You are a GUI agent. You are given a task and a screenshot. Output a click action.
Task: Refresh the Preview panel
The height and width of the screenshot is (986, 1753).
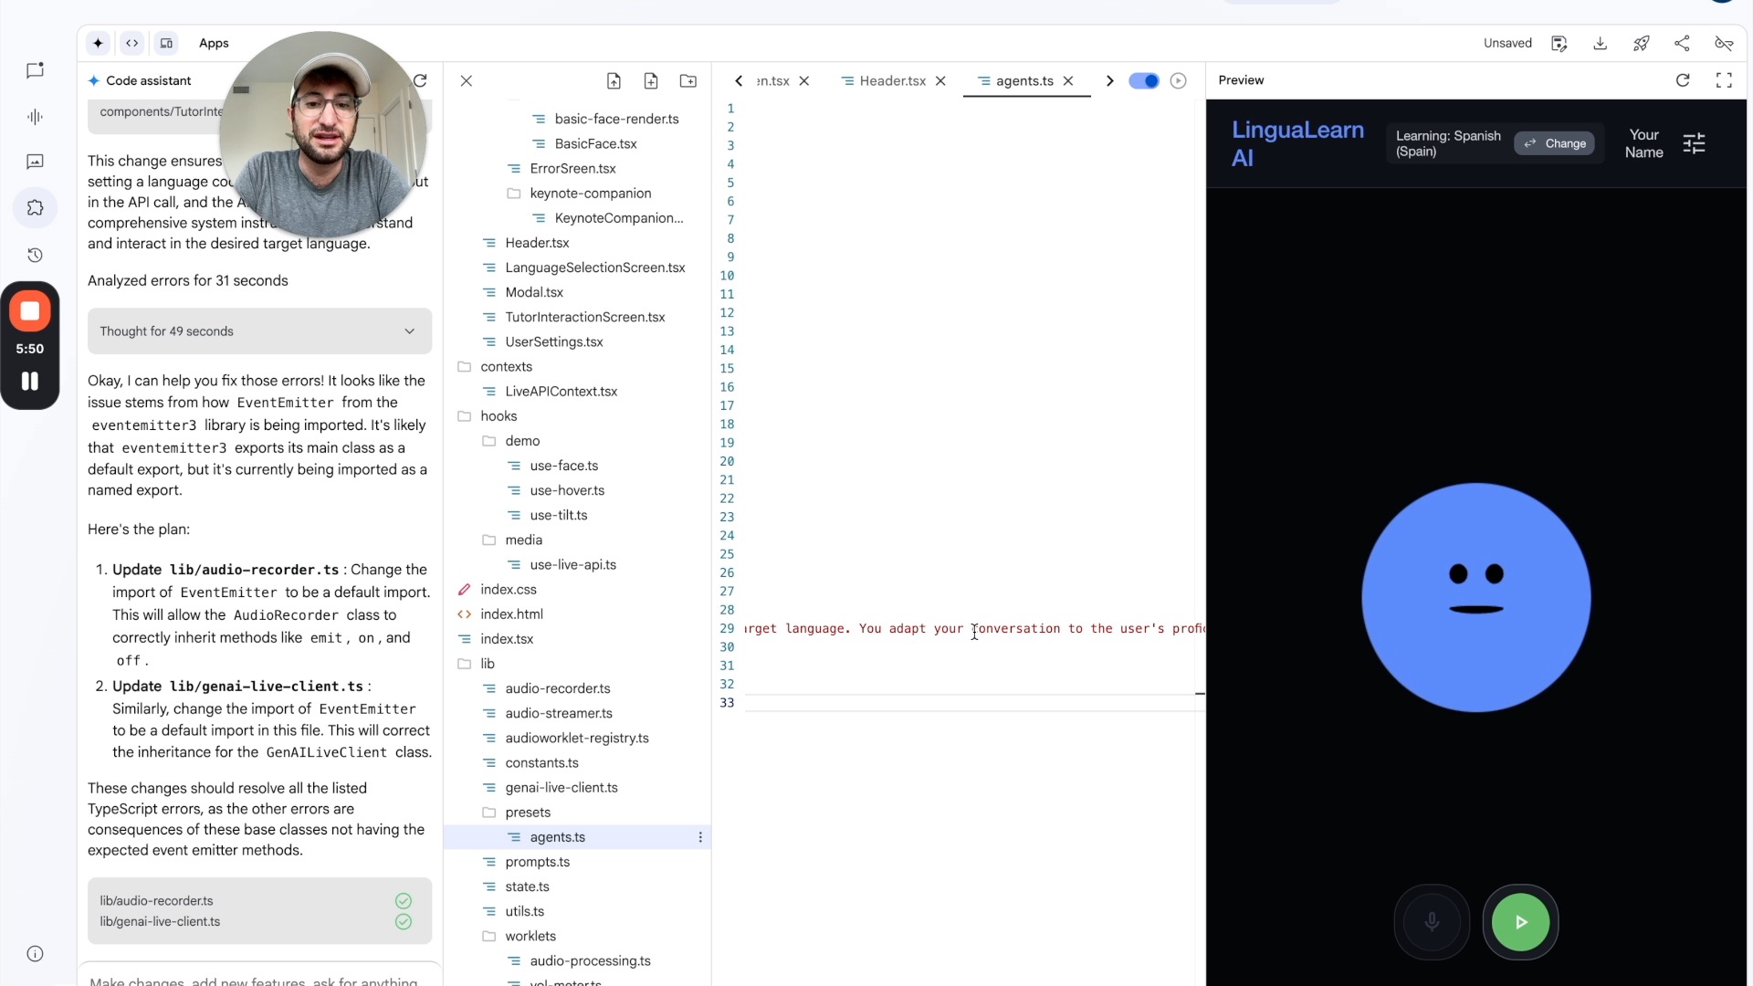tap(1683, 80)
